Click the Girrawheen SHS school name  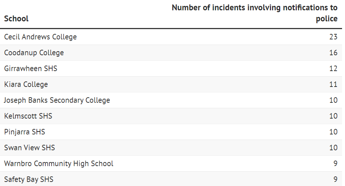coord(31,69)
